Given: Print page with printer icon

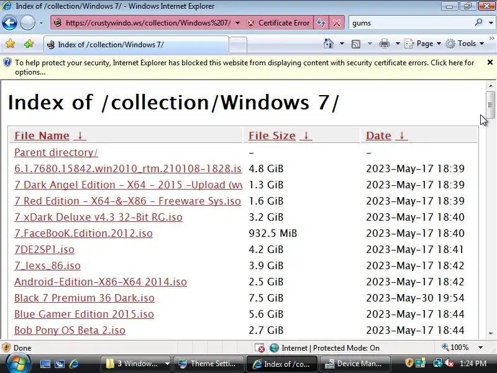Looking at the screenshot, I should coord(384,44).
